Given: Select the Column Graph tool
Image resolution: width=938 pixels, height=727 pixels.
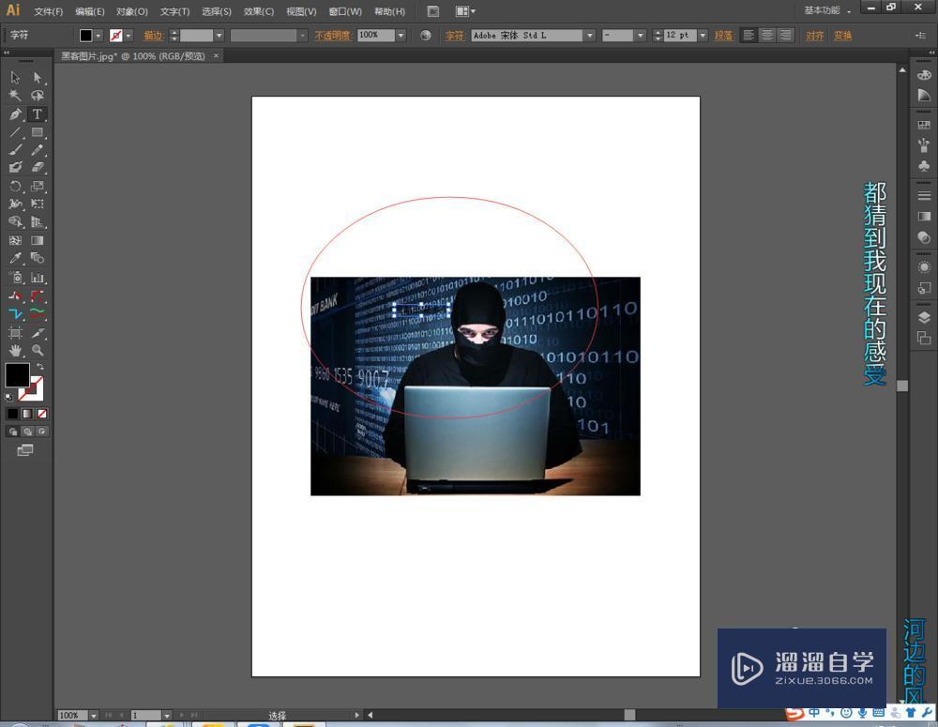Looking at the screenshot, I should coord(38,278).
